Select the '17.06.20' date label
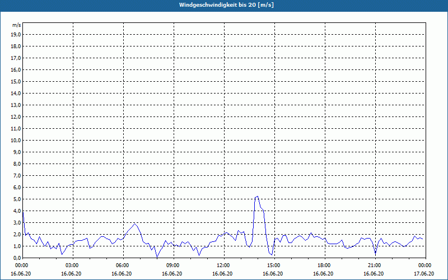 pos(424,274)
